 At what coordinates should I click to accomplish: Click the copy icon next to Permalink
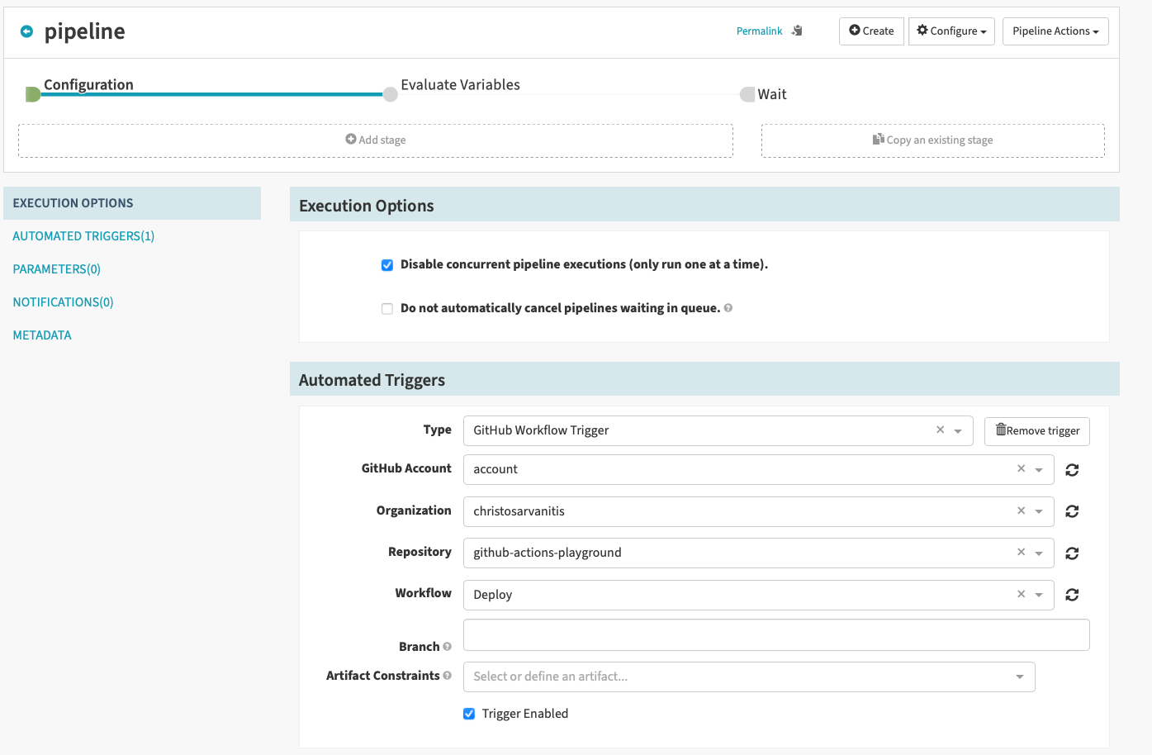(797, 31)
